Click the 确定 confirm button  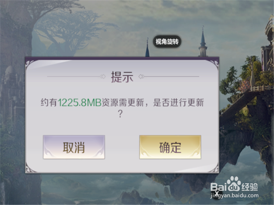[170, 147]
